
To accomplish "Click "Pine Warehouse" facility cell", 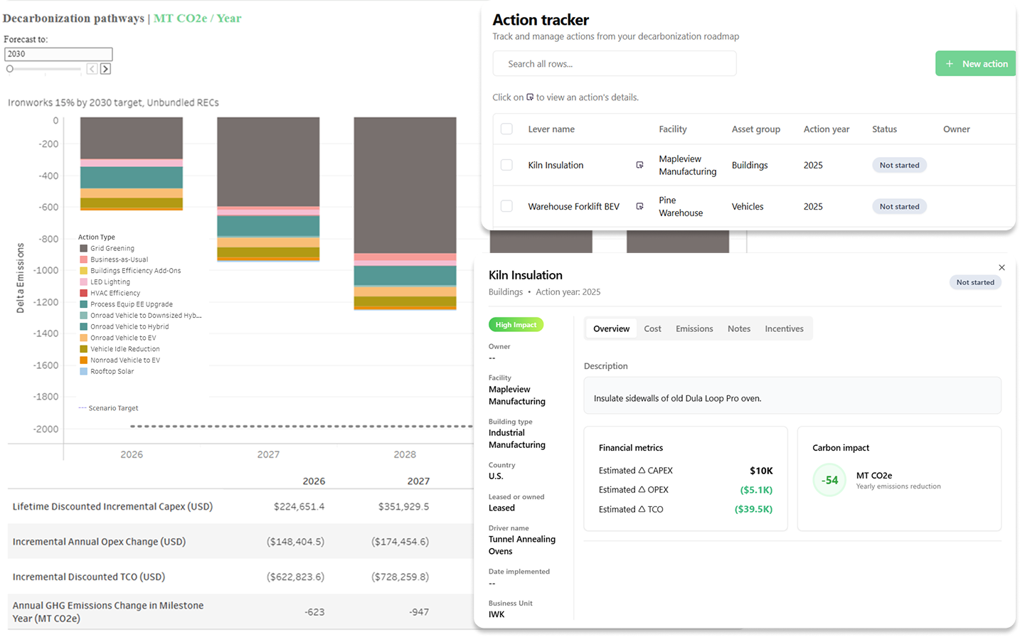I will (x=681, y=206).
